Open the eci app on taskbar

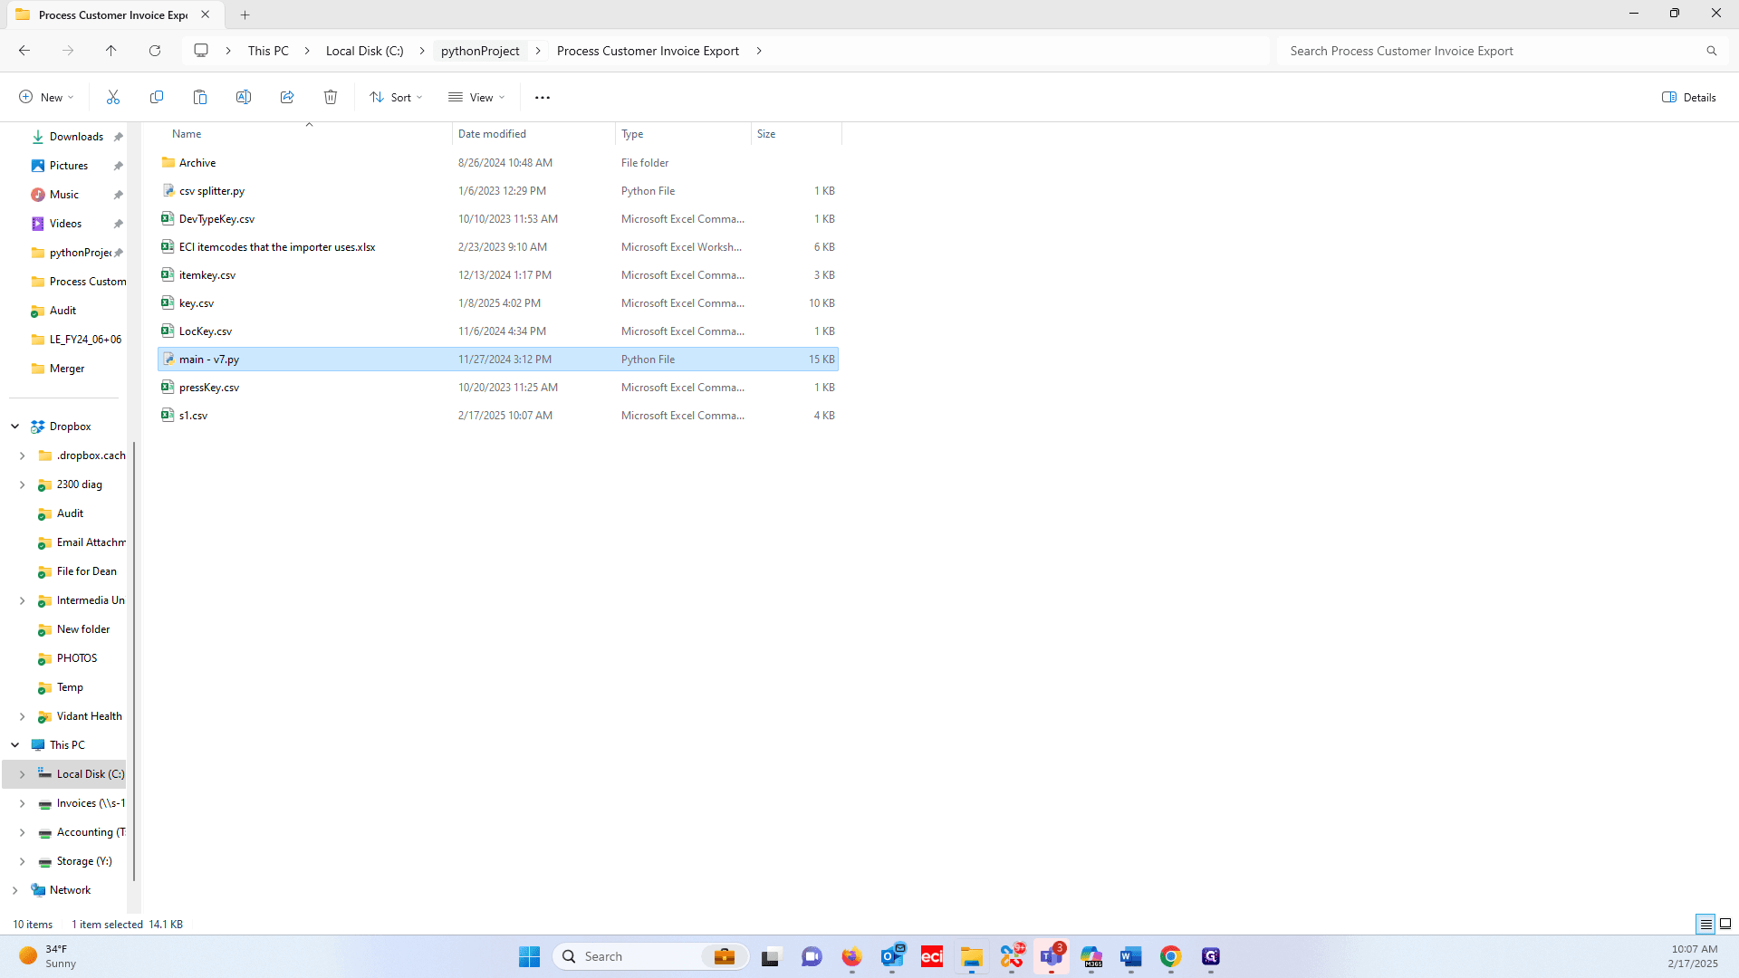point(932,956)
